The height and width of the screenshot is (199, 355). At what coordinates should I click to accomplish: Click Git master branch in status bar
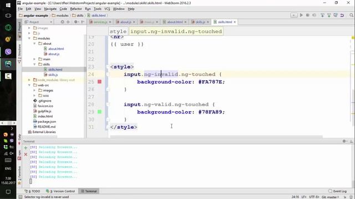click(x=330, y=197)
